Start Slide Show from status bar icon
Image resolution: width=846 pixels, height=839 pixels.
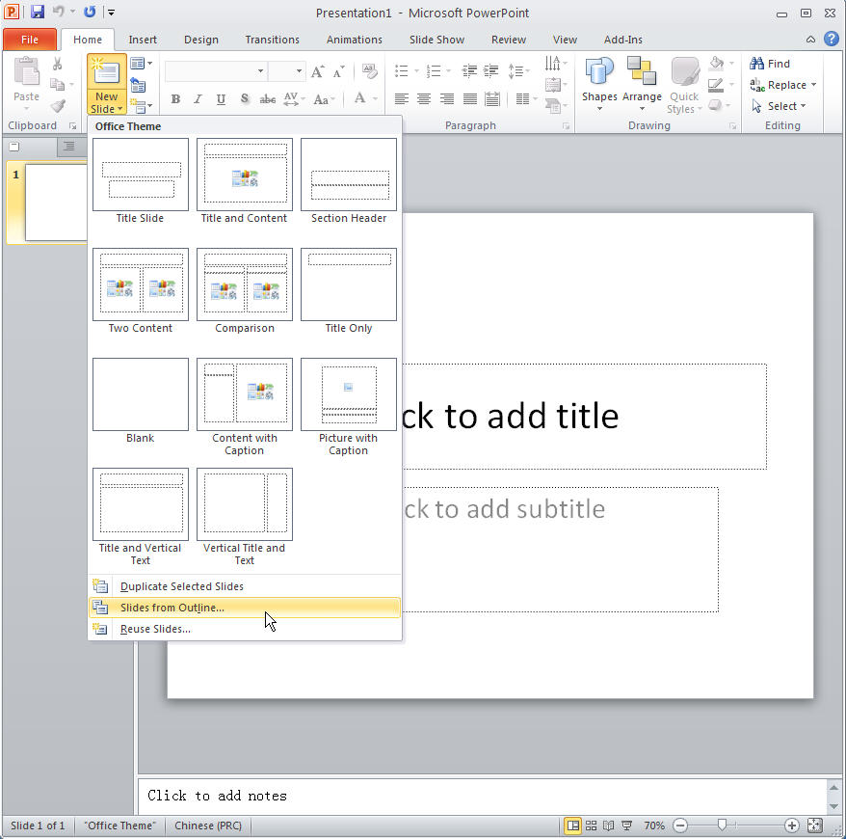(x=627, y=825)
